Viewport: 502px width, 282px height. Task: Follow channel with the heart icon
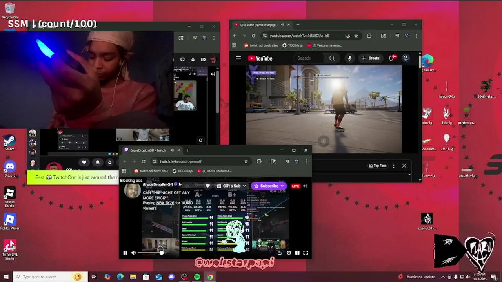point(207,186)
